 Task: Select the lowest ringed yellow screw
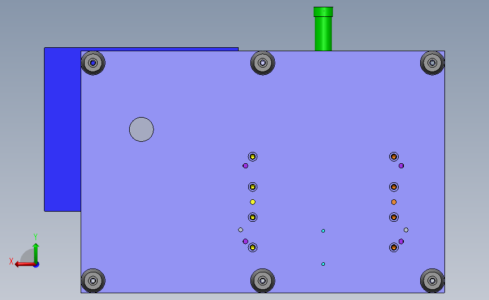[x=253, y=248]
